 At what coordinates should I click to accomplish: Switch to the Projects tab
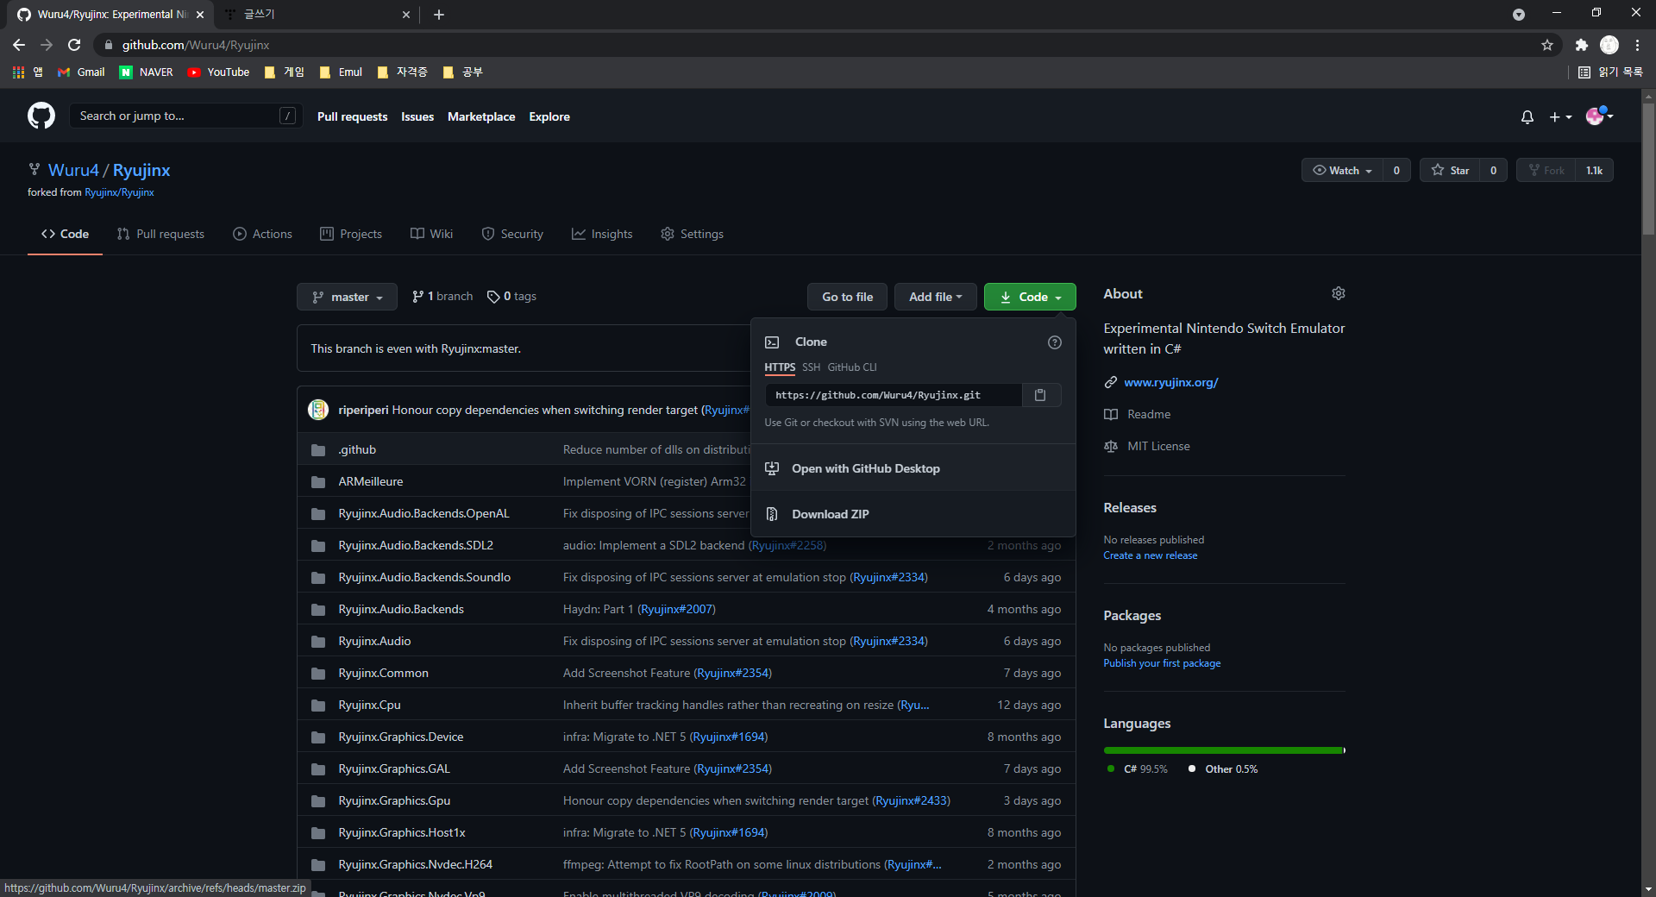(351, 234)
